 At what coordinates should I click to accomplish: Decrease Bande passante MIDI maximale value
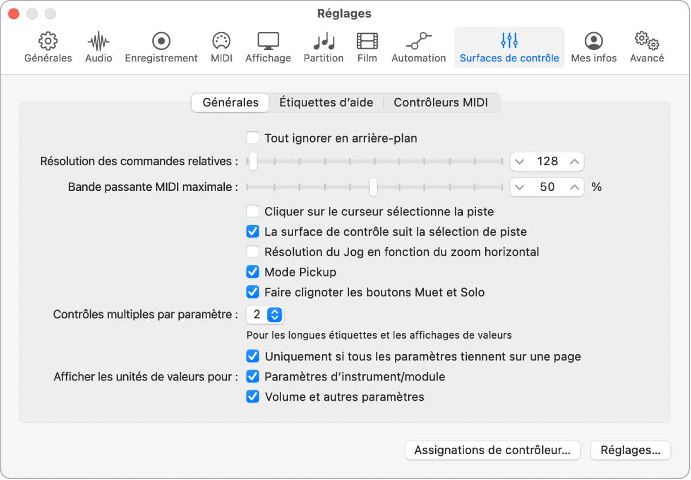pos(521,187)
